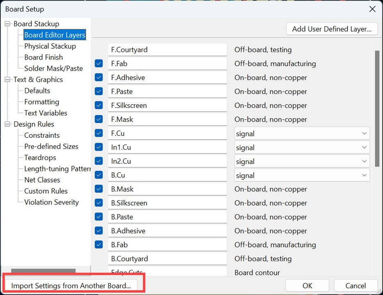Viewport: 383px width, 295px height.
Task: Toggle the F.Silkscreen layer checkbox
Action: click(99, 105)
